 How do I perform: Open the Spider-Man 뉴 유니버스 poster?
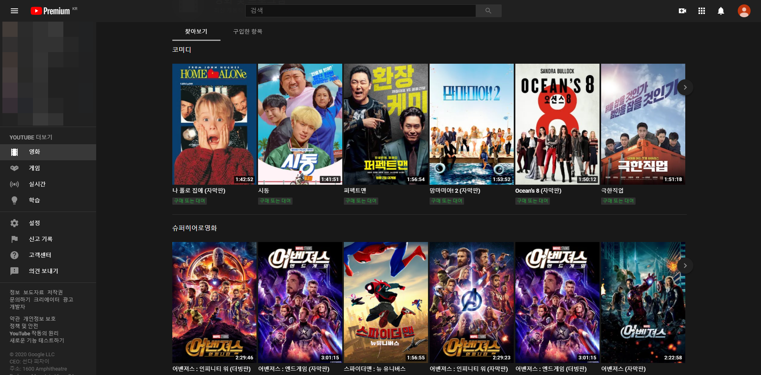tap(386, 302)
